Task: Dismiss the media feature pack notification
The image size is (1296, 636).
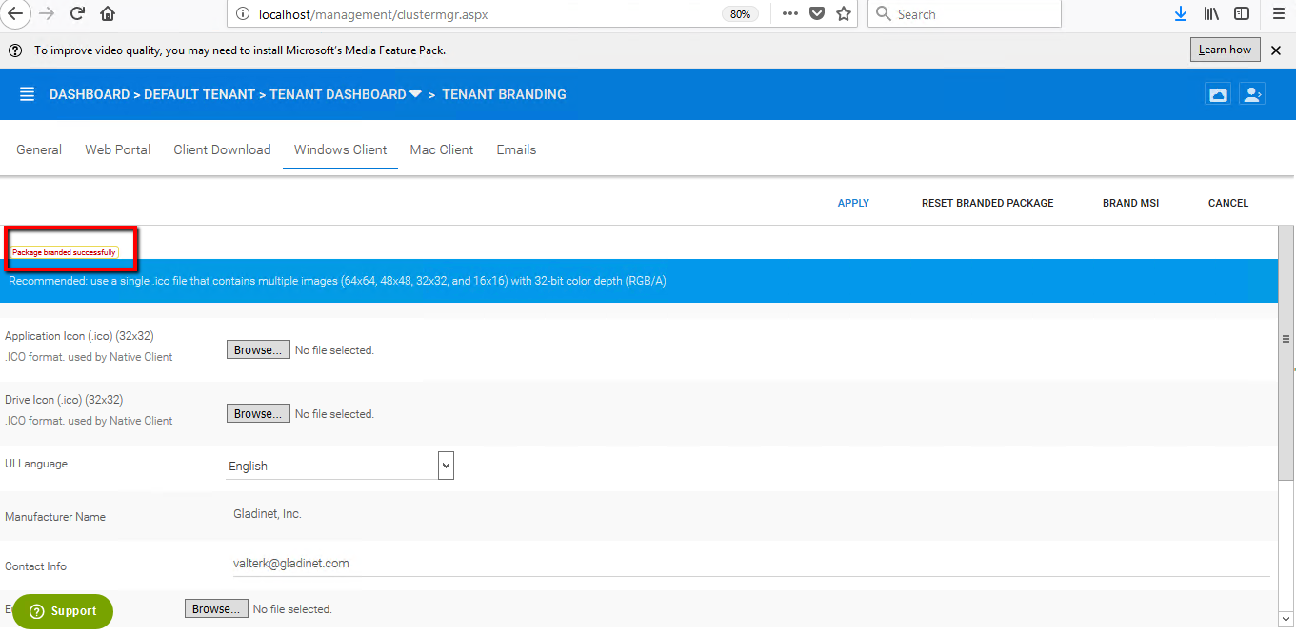Action: click(x=1276, y=50)
